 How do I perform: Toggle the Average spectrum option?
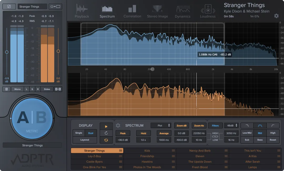tap(164, 133)
